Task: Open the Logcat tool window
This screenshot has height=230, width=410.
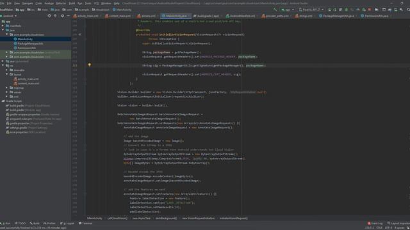Action: click(x=67, y=223)
